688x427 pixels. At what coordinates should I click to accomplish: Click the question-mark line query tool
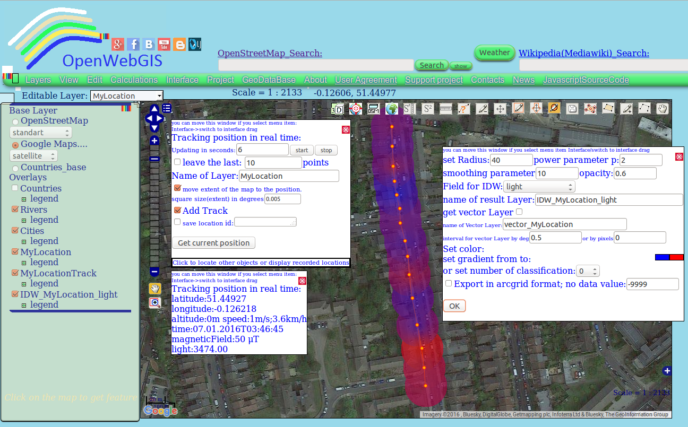click(464, 109)
